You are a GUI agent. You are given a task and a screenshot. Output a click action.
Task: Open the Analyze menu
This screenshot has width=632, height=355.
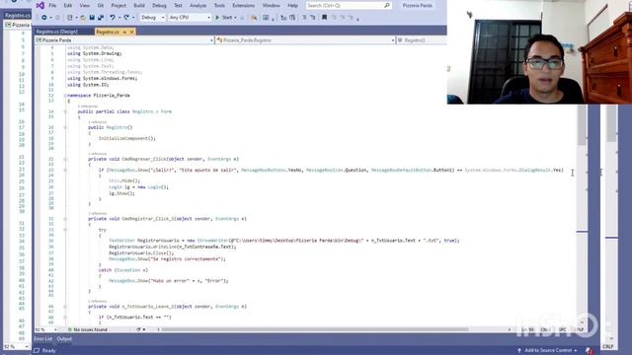click(197, 5)
